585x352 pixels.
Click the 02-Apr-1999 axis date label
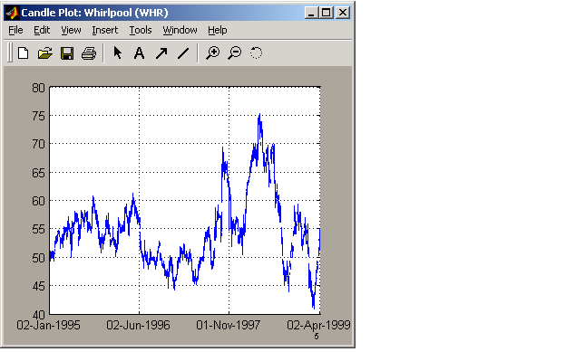[x=318, y=325]
